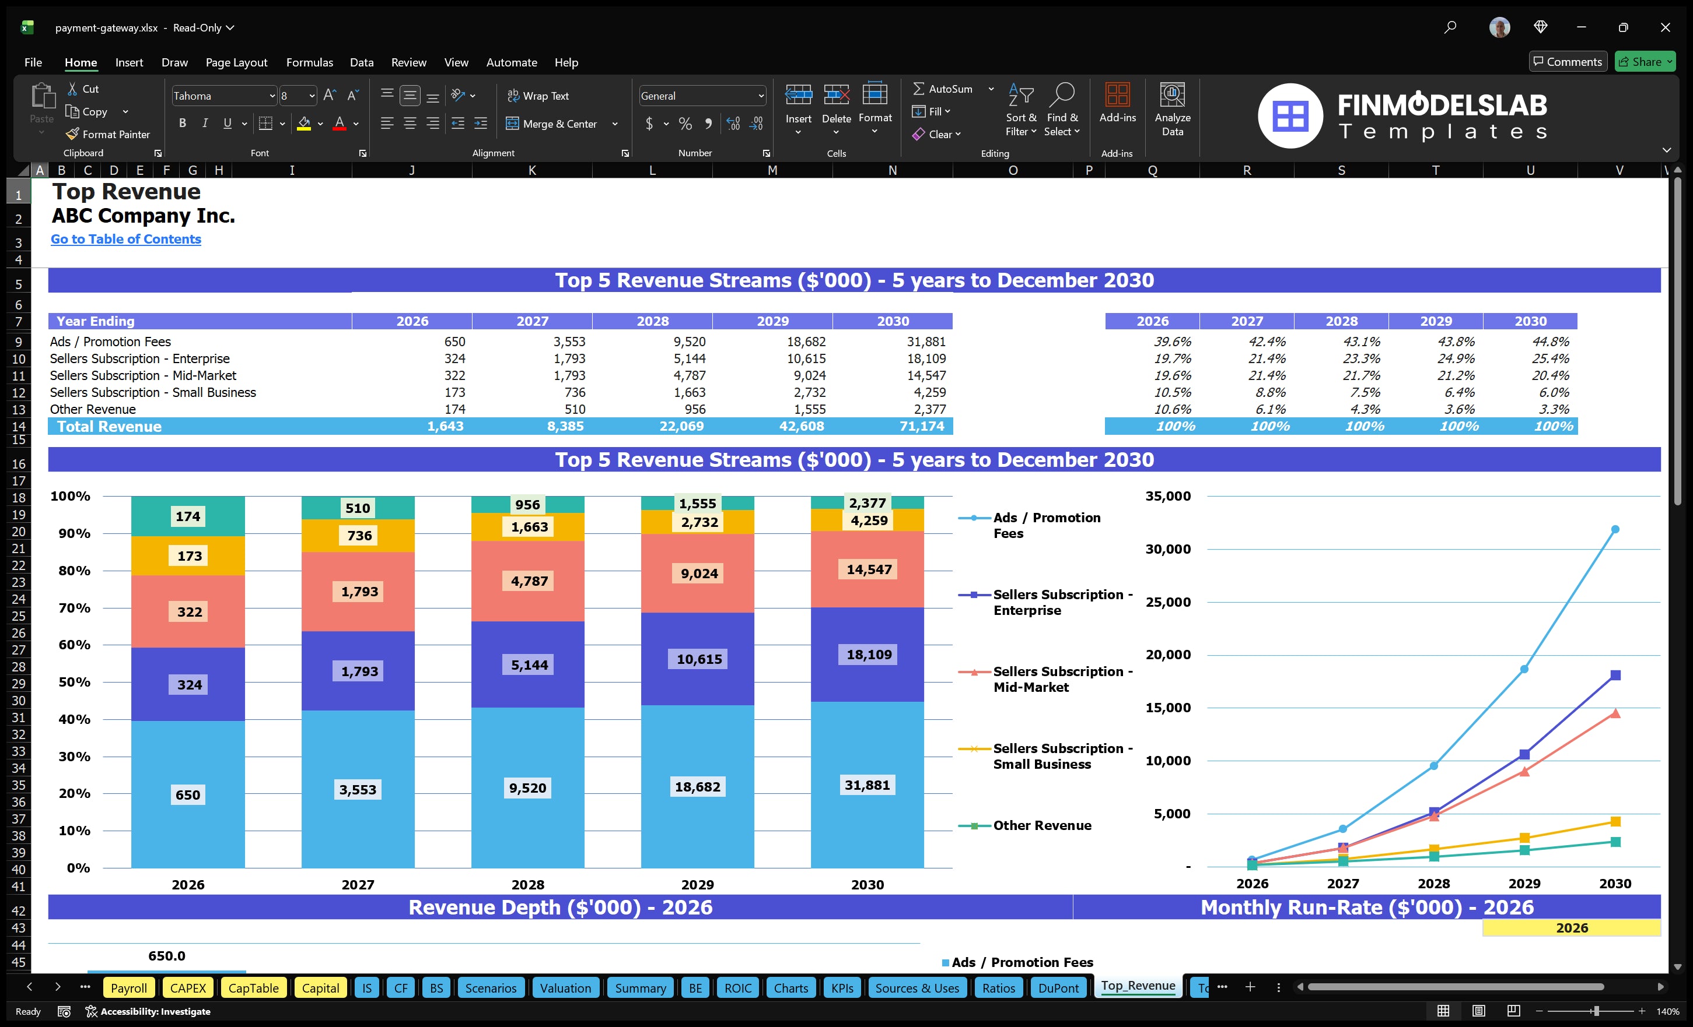Apply Merge & Center to selected cells
Image resolution: width=1693 pixels, height=1027 pixels.
pyautogui.click(x=552, y=124)
